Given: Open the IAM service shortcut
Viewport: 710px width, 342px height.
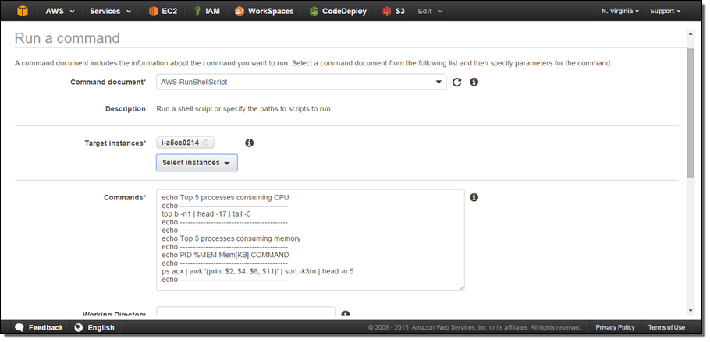Looking at the screenshot, I should [207, 11].
